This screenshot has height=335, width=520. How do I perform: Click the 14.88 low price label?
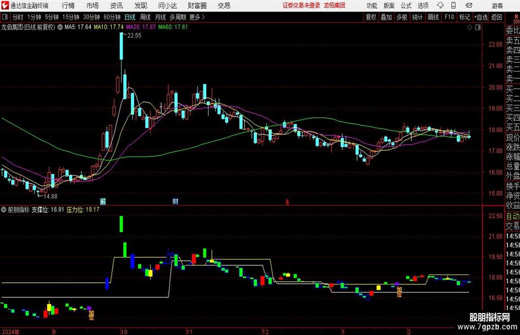[x=51, y=196]
